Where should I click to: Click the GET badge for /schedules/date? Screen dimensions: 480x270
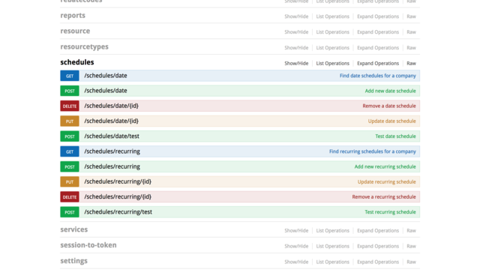[x=70, y=76]
